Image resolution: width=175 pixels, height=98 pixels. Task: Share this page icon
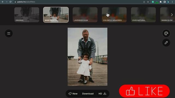[x=144, y=2]
